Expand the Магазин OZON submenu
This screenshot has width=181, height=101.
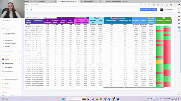pos(19,64)
